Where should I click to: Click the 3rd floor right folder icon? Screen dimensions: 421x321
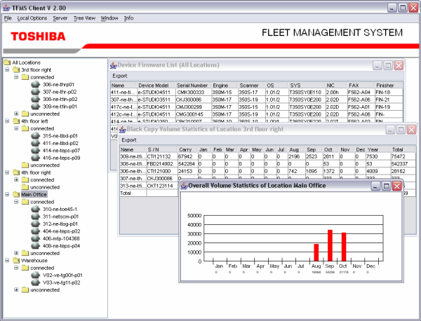[16, 69]
